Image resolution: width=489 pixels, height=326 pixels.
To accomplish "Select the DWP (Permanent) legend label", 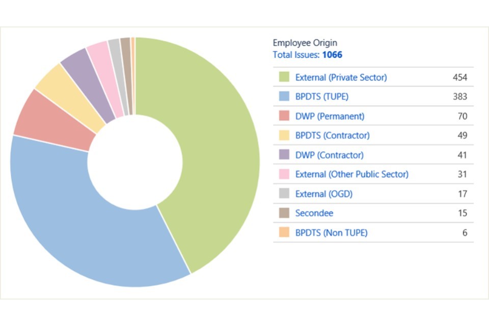I will [330, 116].
